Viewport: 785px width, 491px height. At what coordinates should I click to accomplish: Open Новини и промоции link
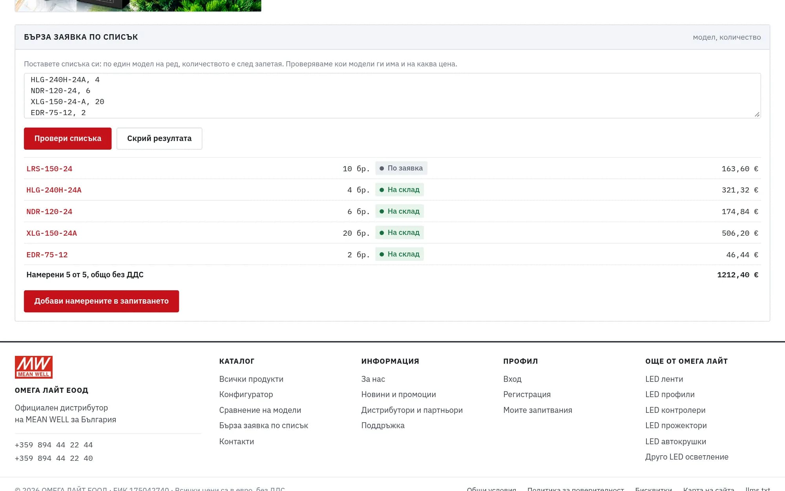coord(398,394)
